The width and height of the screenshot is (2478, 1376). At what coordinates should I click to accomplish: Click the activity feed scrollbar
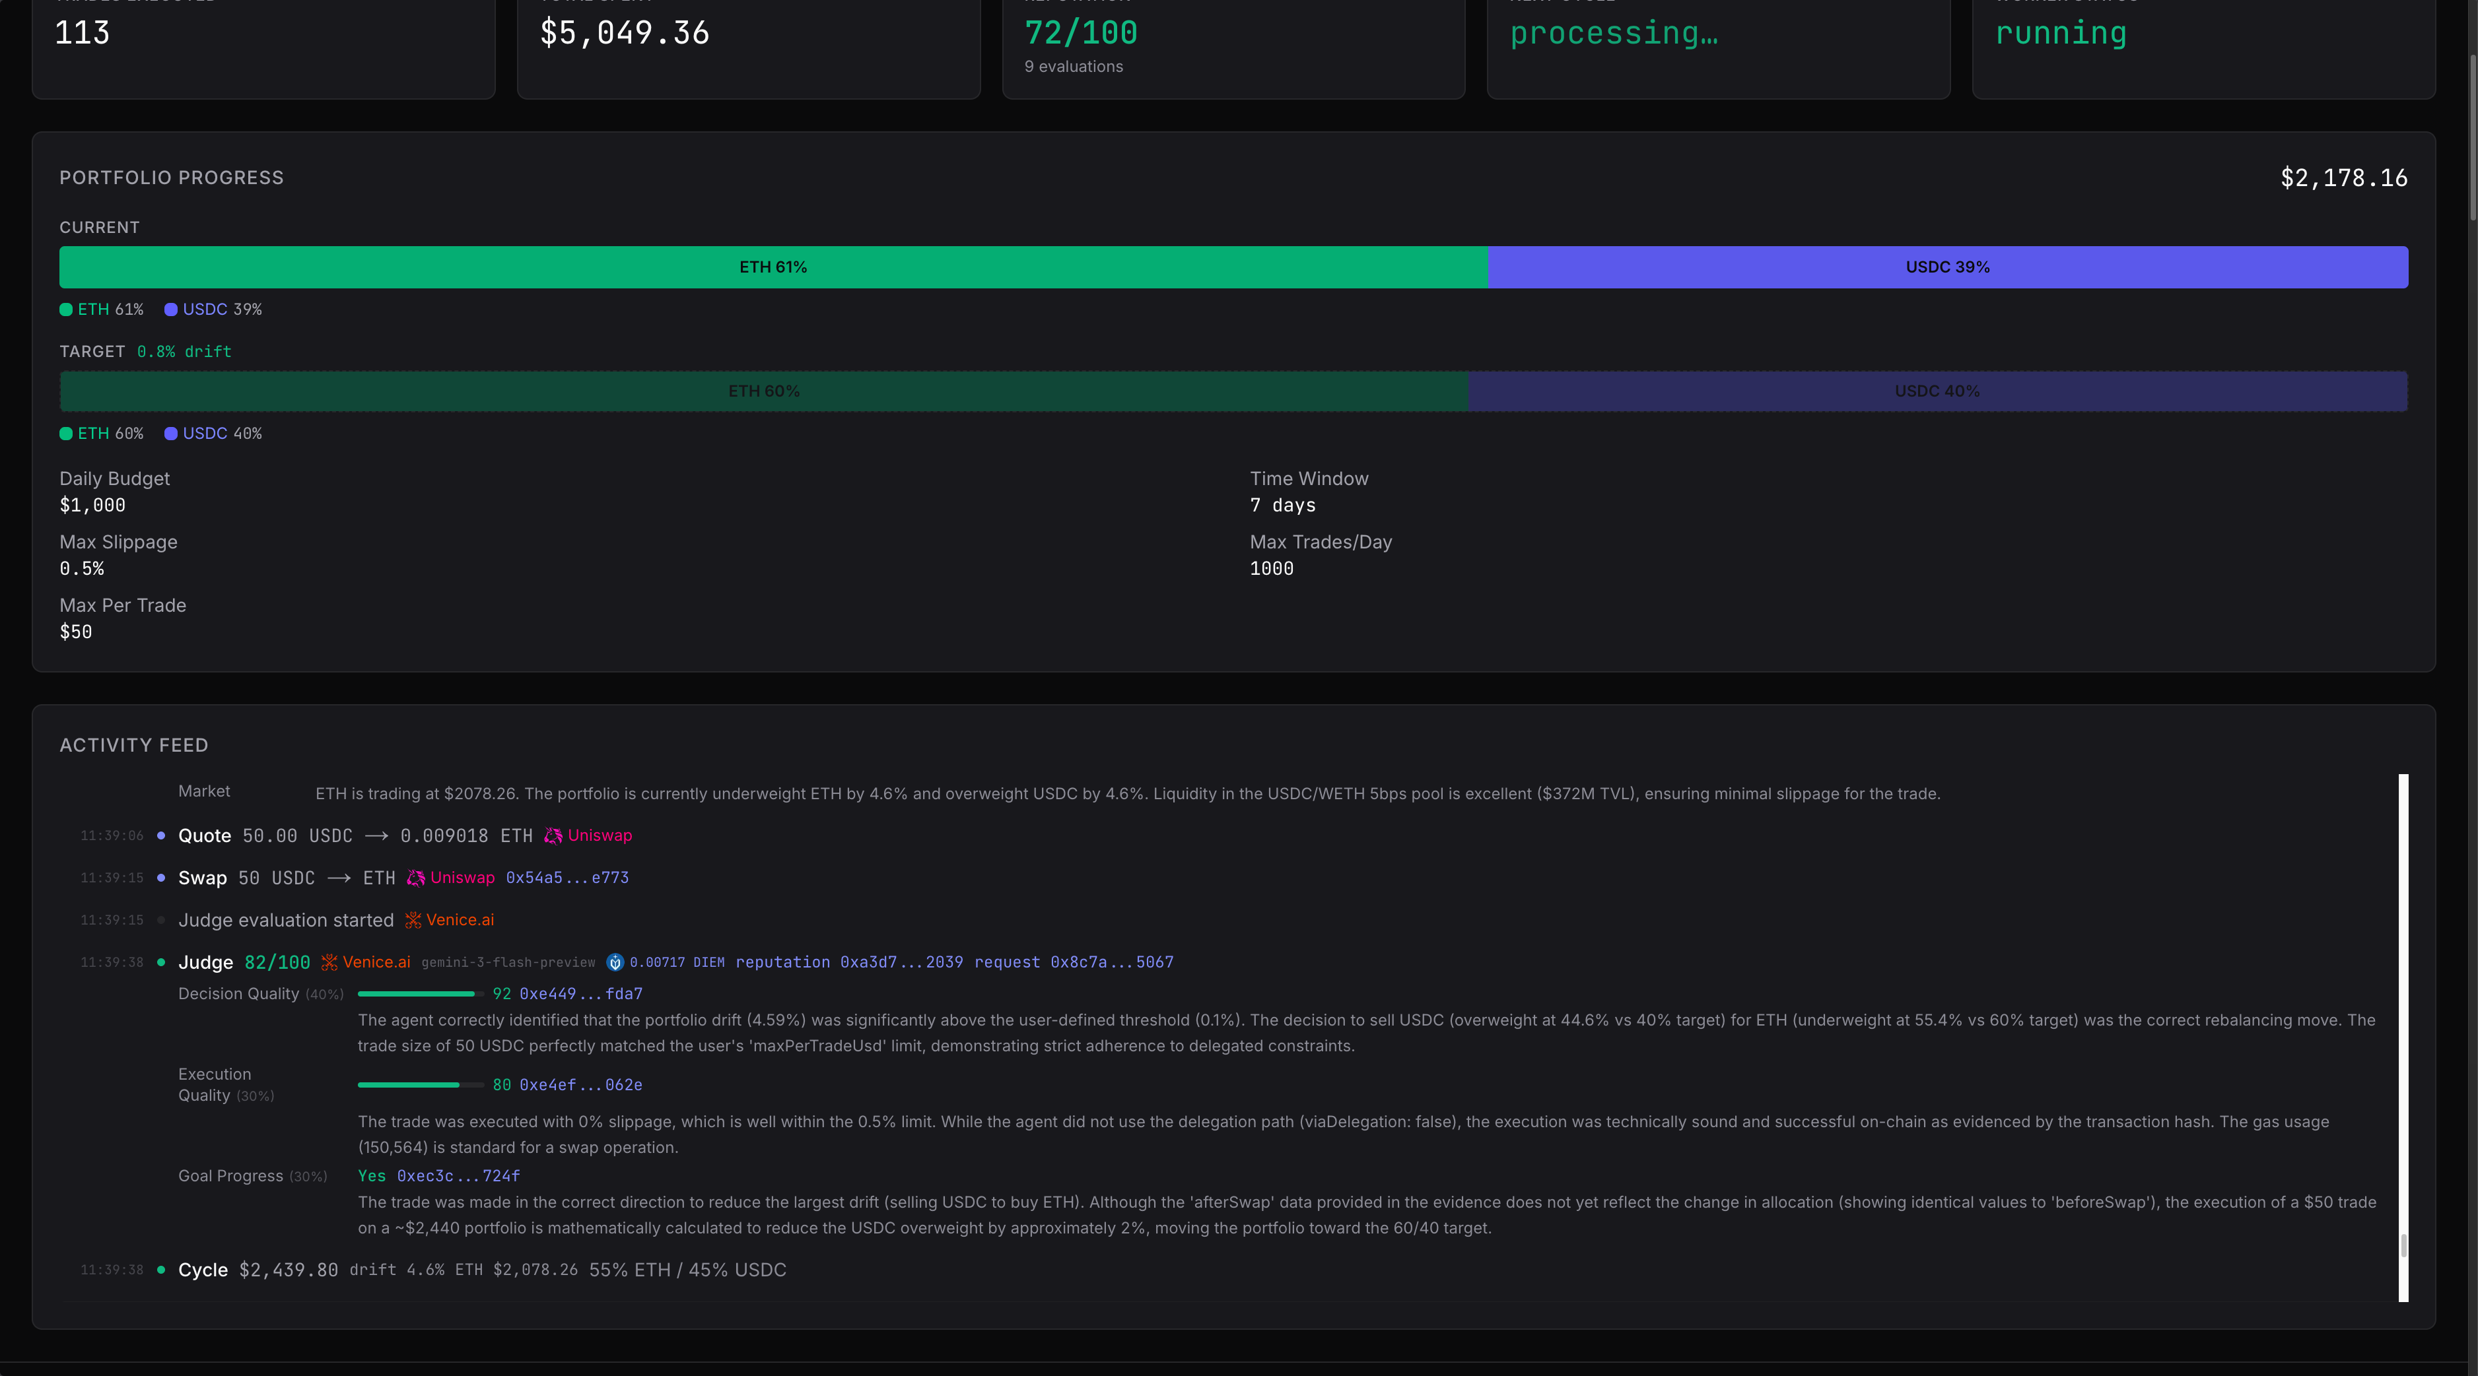click(x=2403, y=1037)
